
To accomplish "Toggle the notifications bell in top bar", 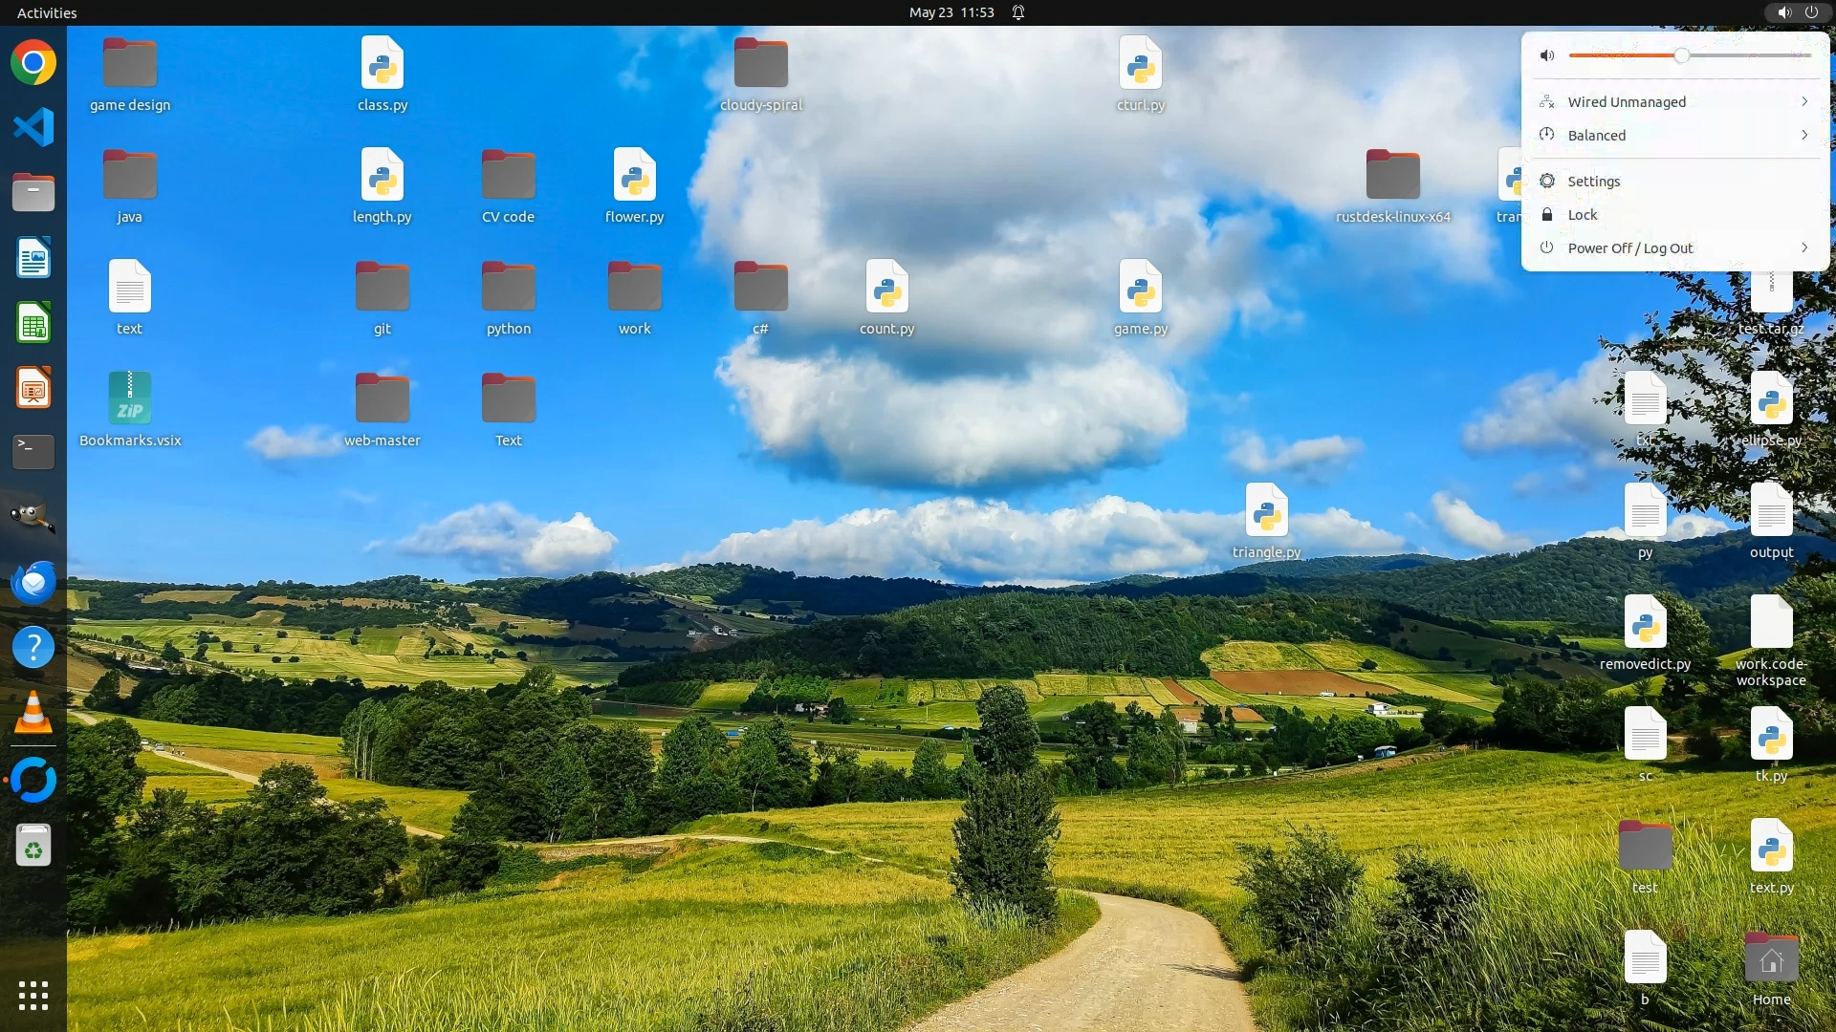I will pyautogui.click(x=1018, y=12).
